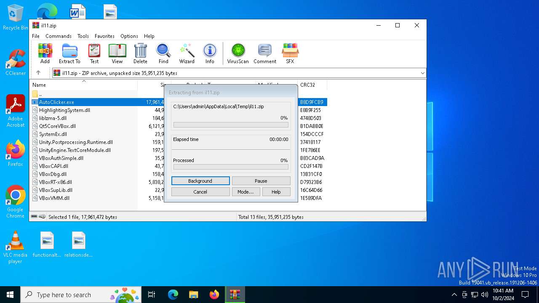Open the Help menu

point(149,36)
